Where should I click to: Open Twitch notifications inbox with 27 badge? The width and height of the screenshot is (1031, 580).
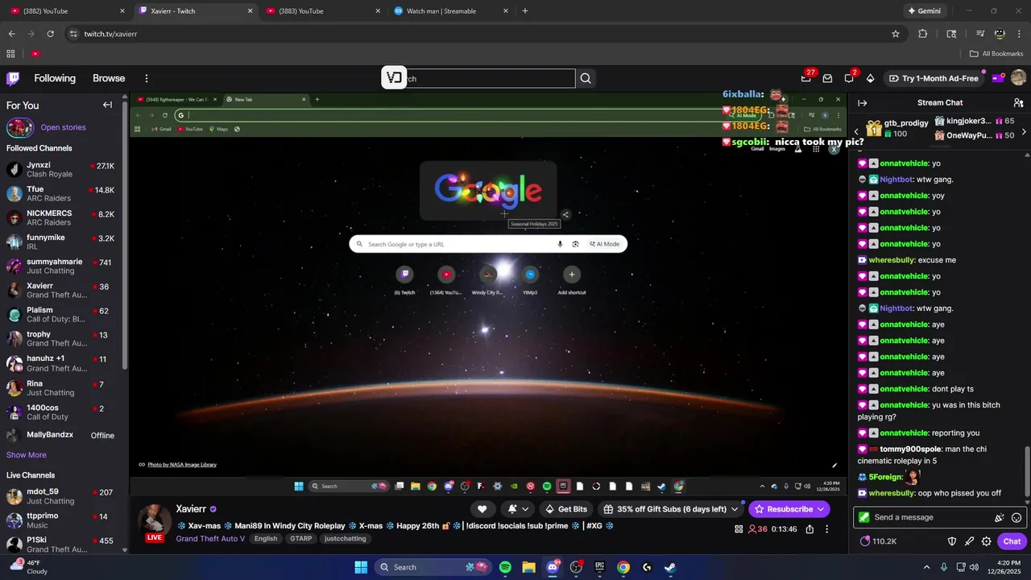(x=806, y=78)
